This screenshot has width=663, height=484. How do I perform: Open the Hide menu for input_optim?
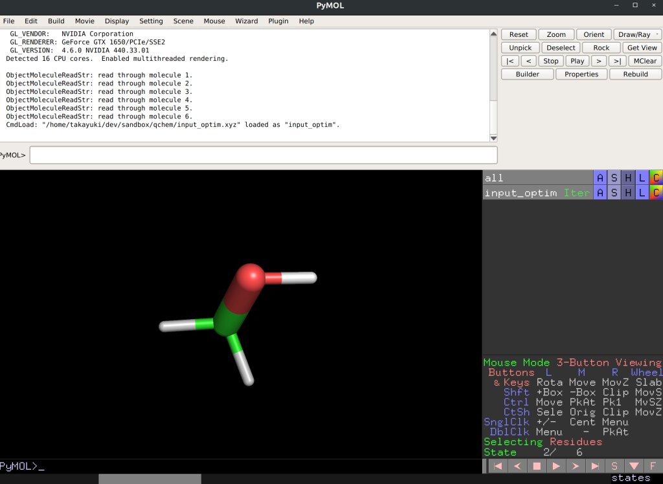pyautogui.click(x=628, y=193)
